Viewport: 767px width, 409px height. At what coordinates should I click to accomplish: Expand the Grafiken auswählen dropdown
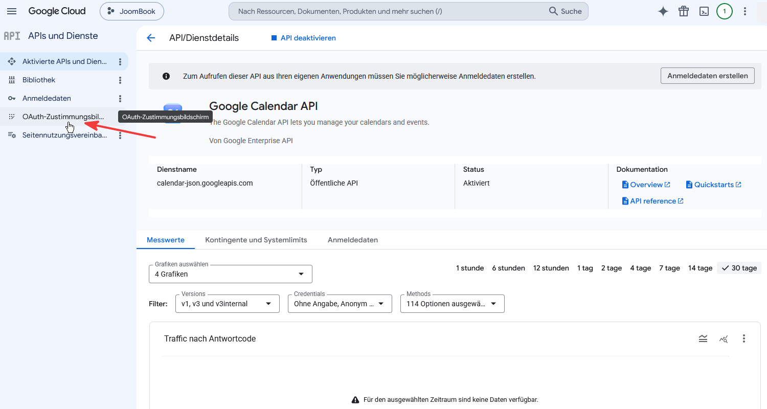click(231, 274)
